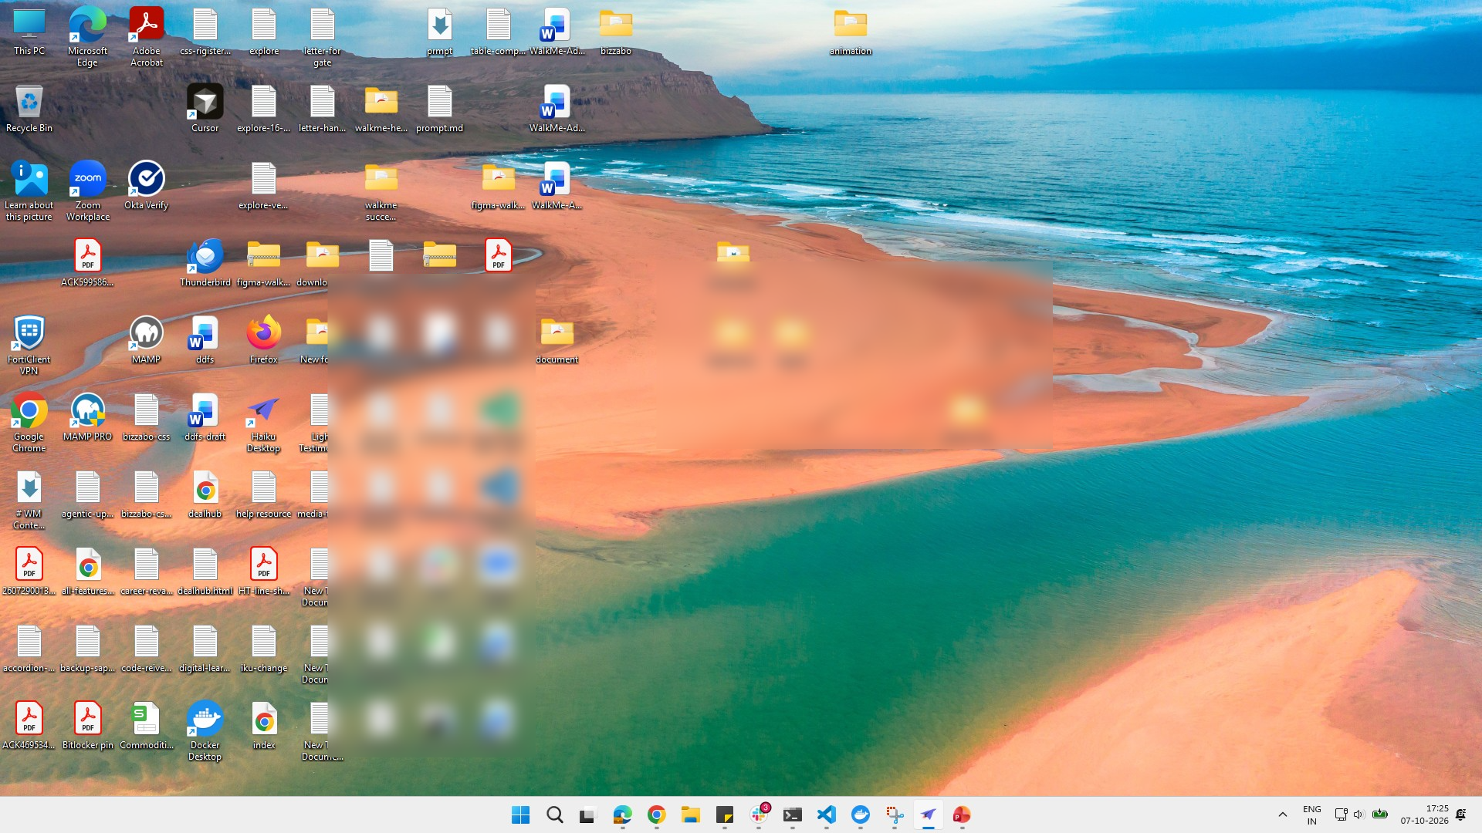This screenshot has width=1482, height=833.
Task: Select the Microsoft Edge desktop shortcut
Action: tap(88, 37)
